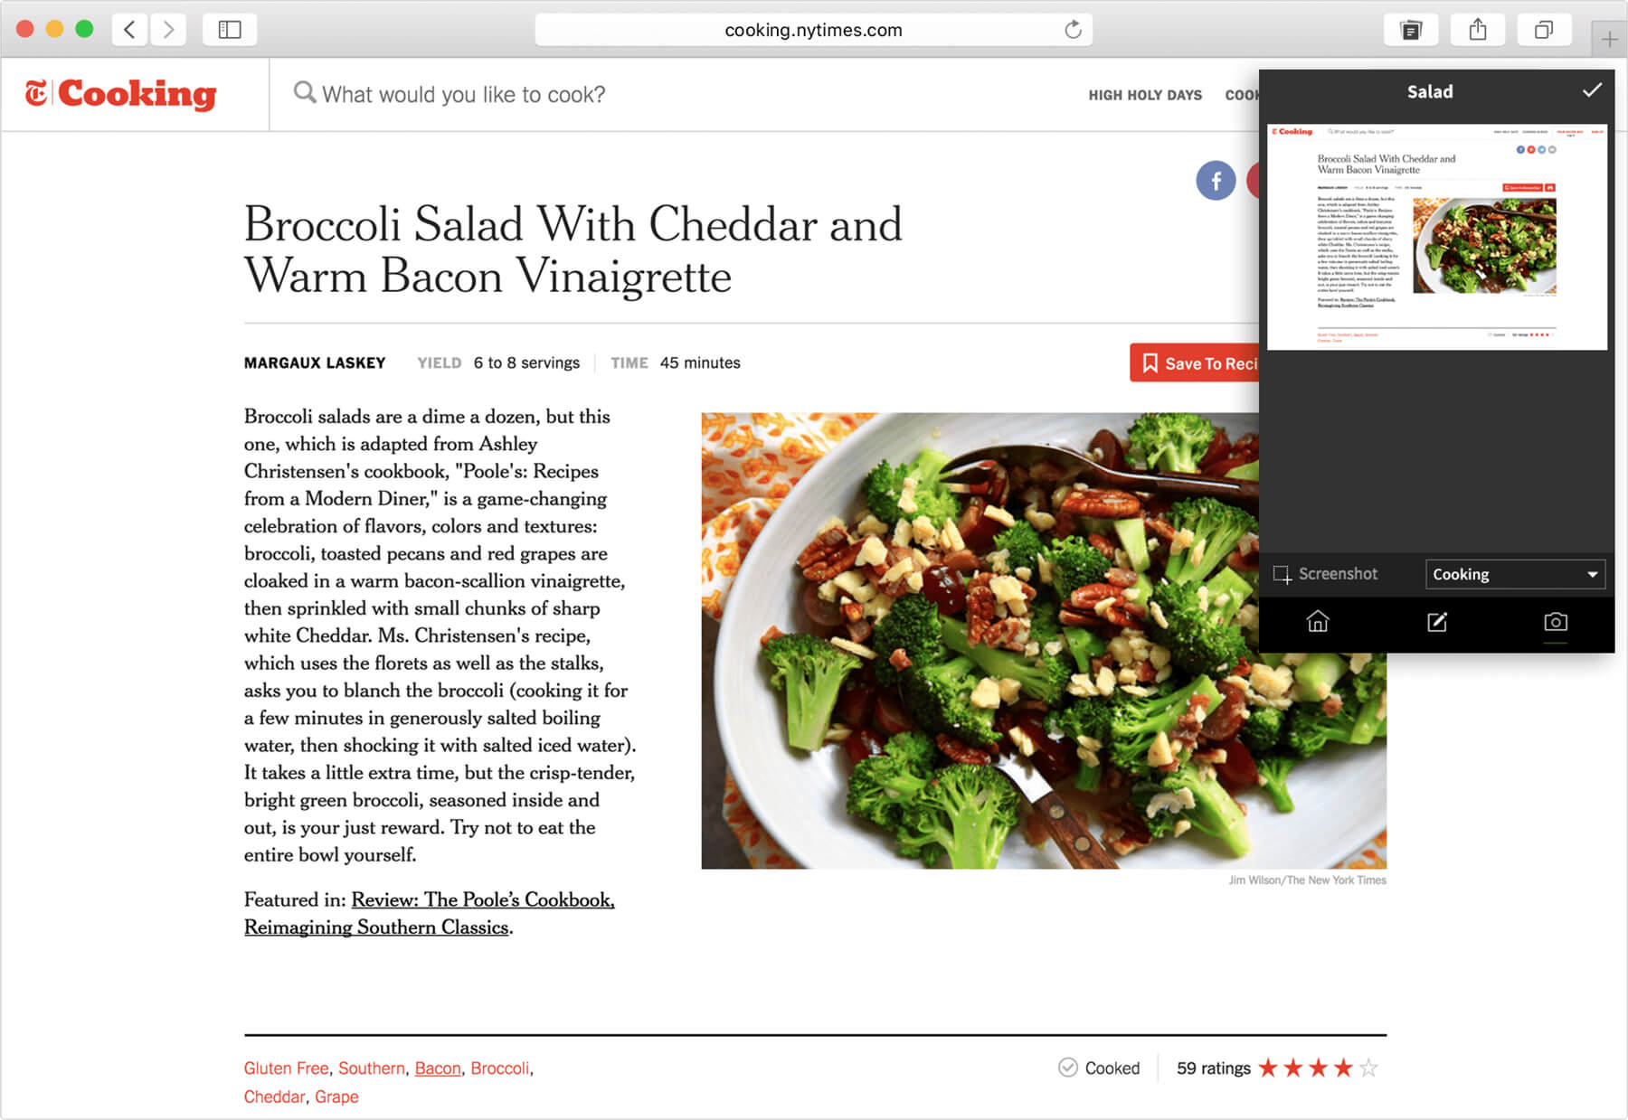Open Safari's share sheet icon
1628x1120 pixels.
tap(1478, 30)
